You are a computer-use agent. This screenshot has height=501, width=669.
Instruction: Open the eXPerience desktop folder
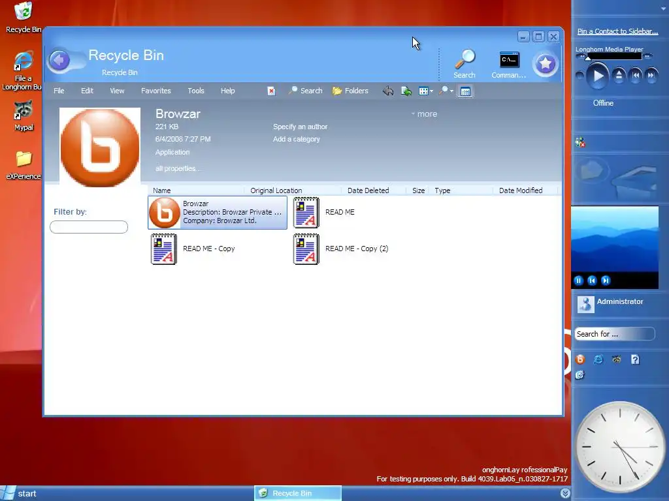(24, 165)
